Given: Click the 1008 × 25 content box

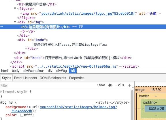Looking at the screenshot, I should pyautogui.click(x=155, y=109).
